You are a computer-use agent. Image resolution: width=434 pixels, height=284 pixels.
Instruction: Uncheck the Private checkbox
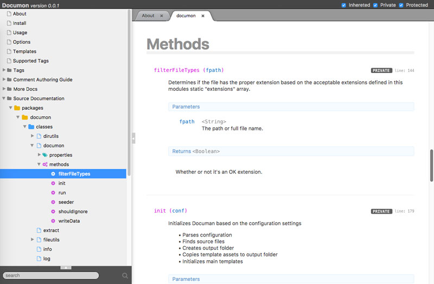point(375,5)
